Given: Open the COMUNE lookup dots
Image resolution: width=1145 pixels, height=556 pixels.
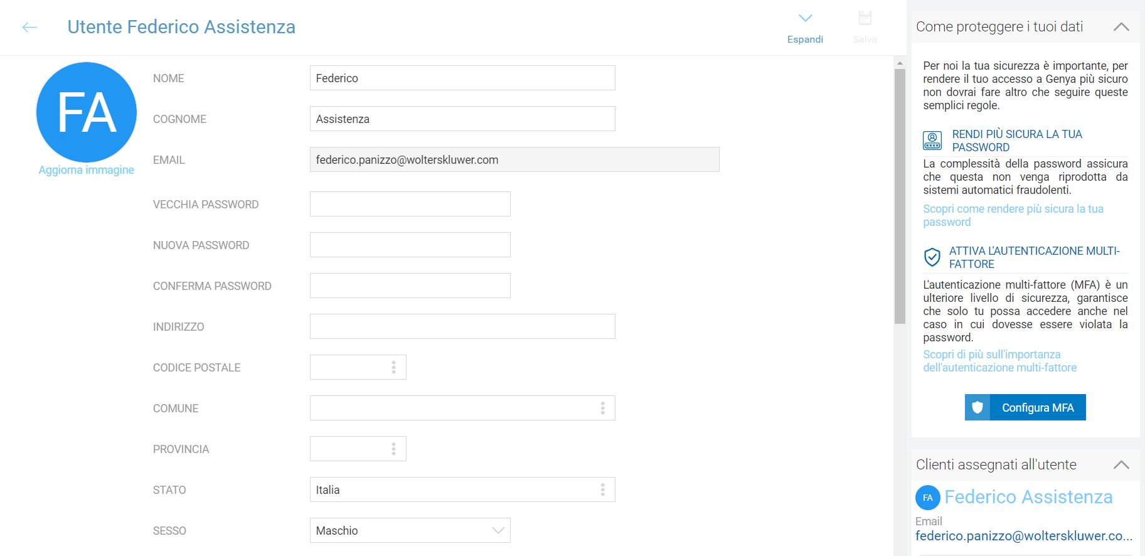Looking at the screenshot, I should 602,408.
